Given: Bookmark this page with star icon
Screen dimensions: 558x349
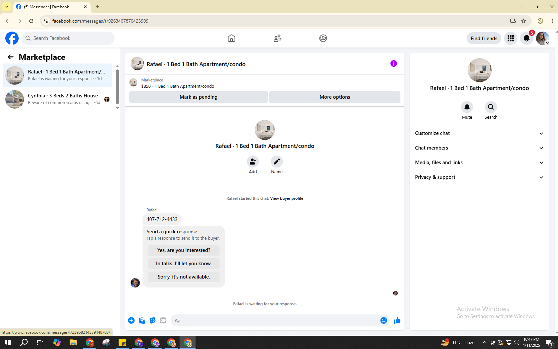Looking at the screenshot, I should pos(524,21).
